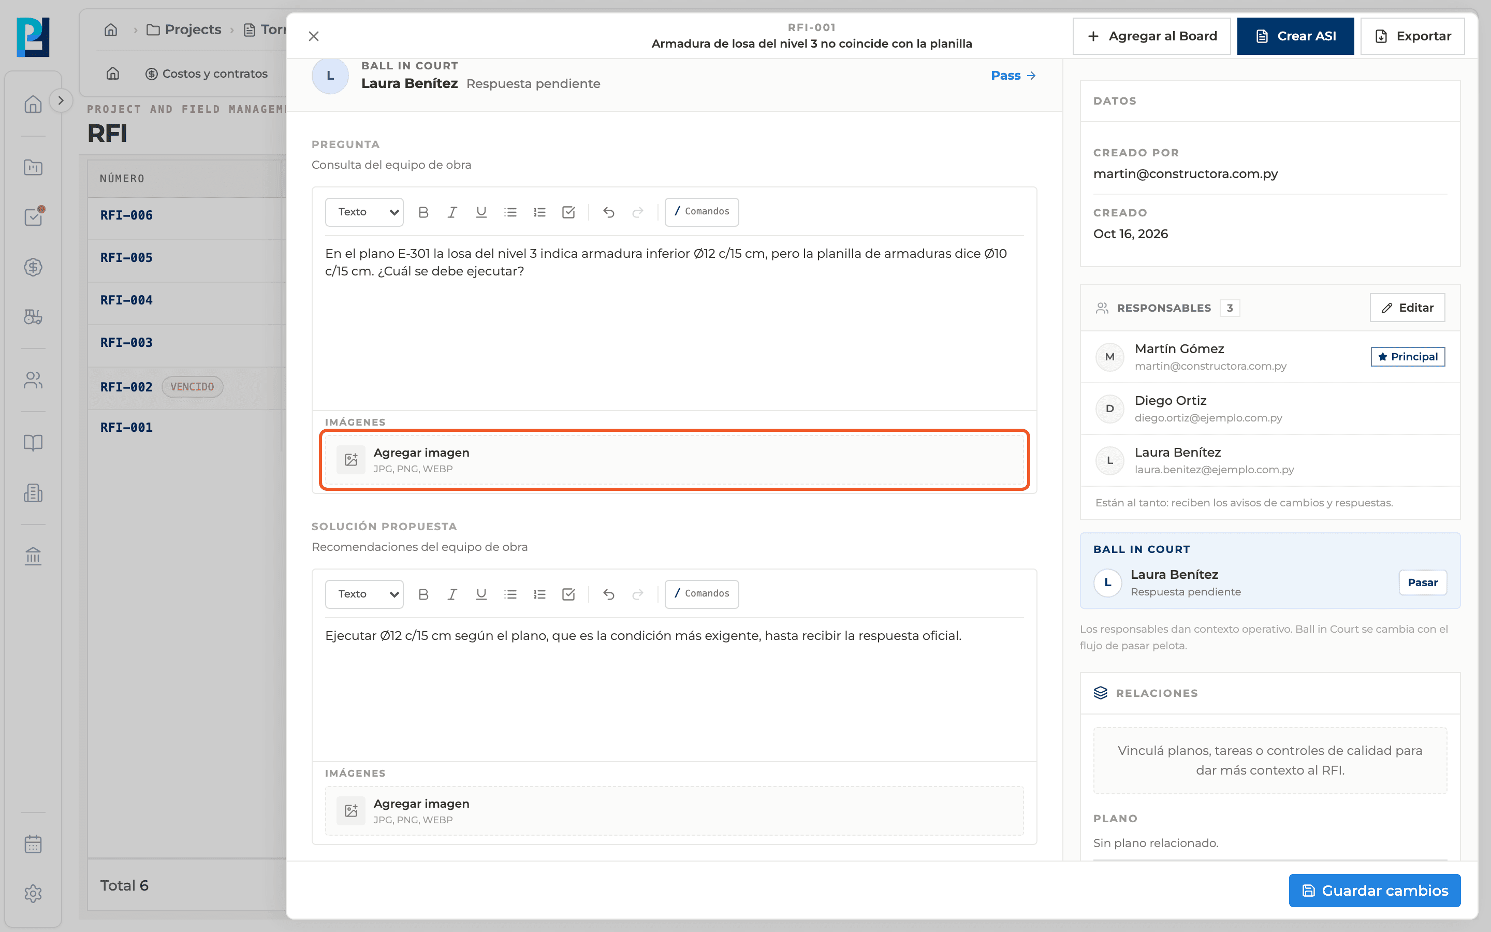The width and height of the screenshot is (1491, 932).
Task: Edit the Responsables list
Action: tap(1407, 308)
